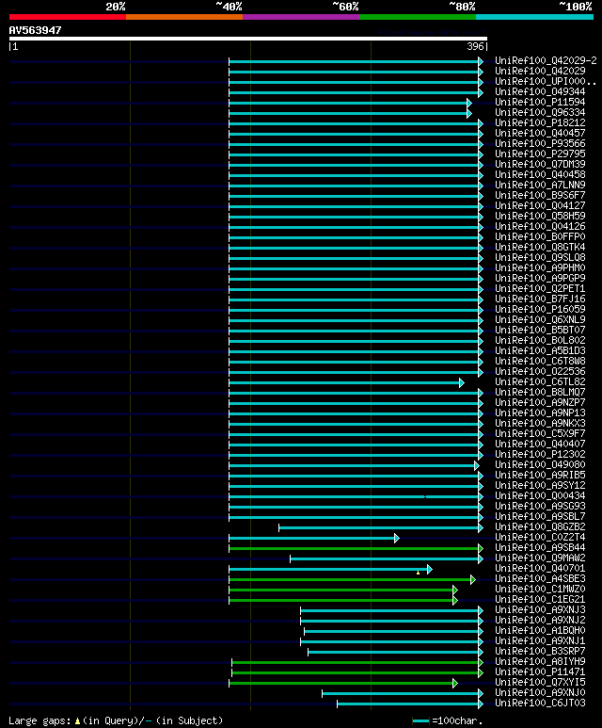The width and height of the screenshot is (602, 728).
Task: Select hit label UniRef100_Q7DM39
Action: tap(540, 165)
